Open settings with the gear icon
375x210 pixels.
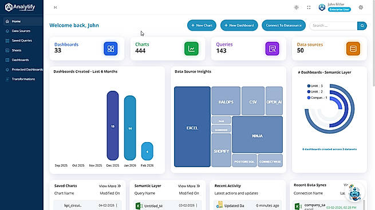(361, 7)
